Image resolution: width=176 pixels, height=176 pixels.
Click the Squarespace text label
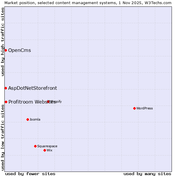[x=47, y=146]
